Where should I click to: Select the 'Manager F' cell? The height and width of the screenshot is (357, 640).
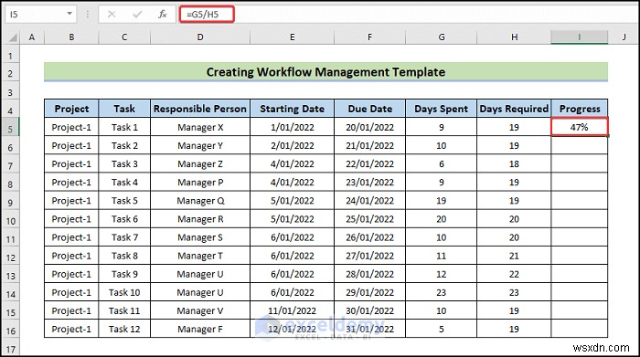(x=200, y=329)
